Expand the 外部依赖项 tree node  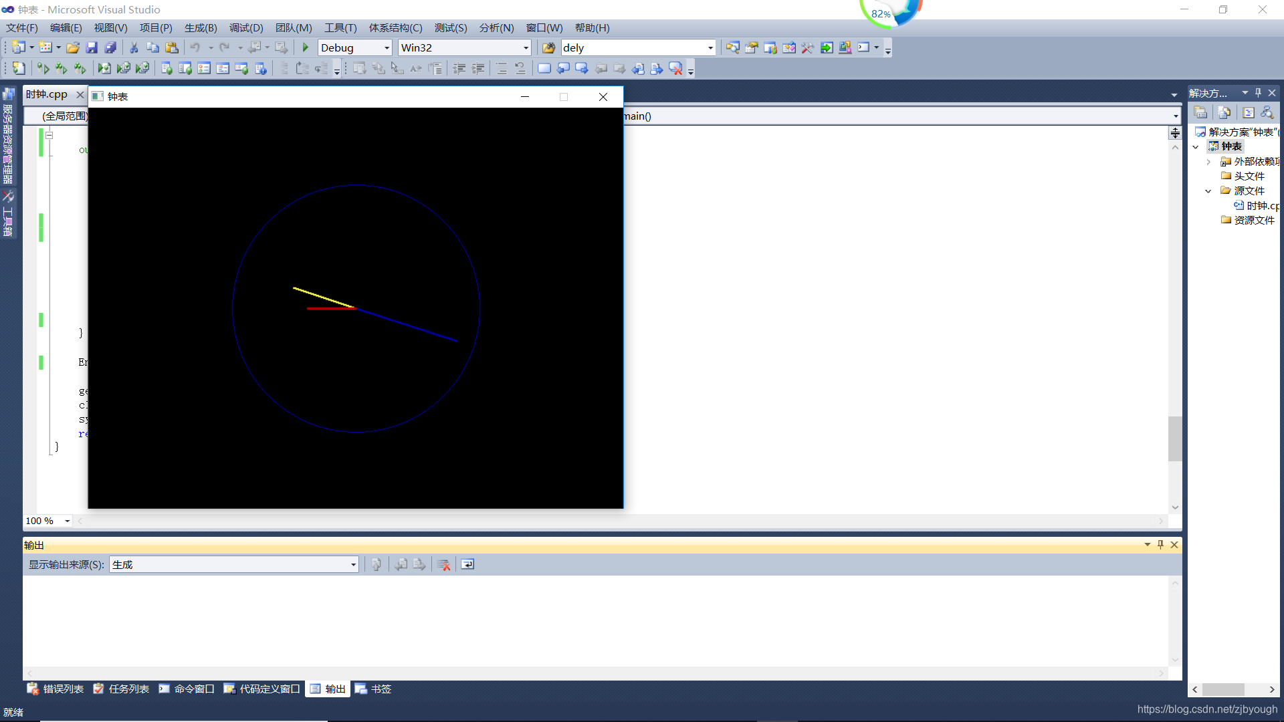1208,162
